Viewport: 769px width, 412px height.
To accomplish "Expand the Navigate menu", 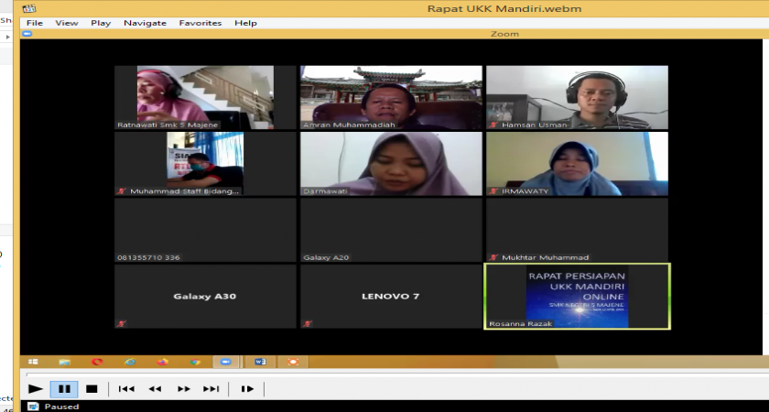I will point(145,23).
